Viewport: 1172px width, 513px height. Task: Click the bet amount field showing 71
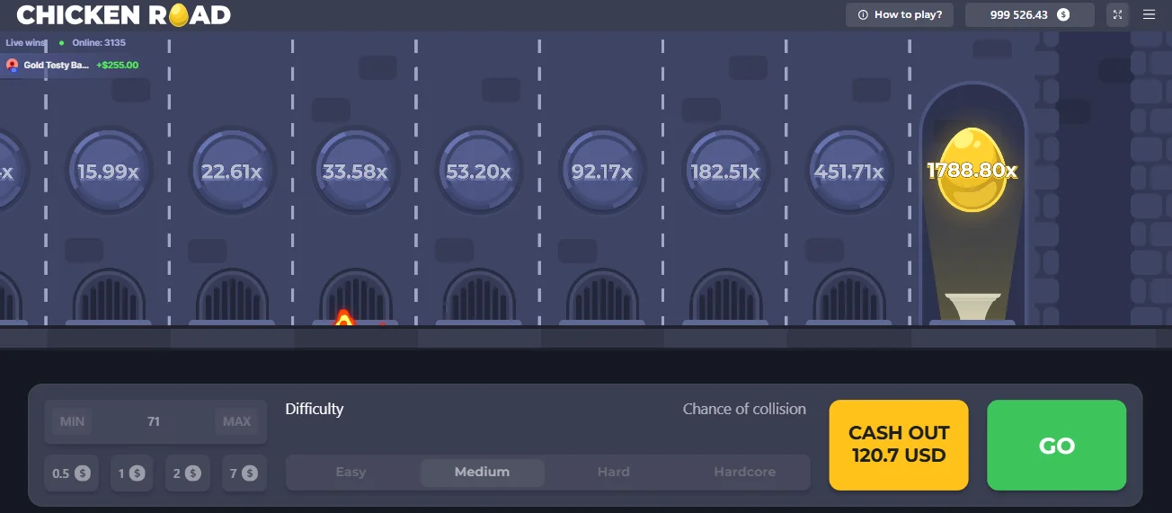click(x=155, y=421)
